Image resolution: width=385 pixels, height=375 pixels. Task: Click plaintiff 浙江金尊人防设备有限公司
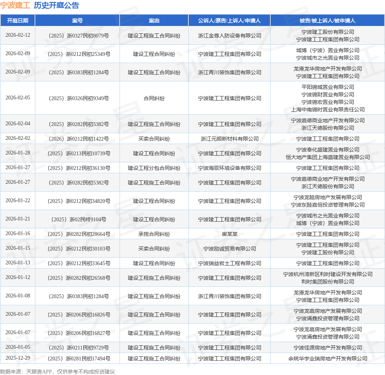coord(230,36)
